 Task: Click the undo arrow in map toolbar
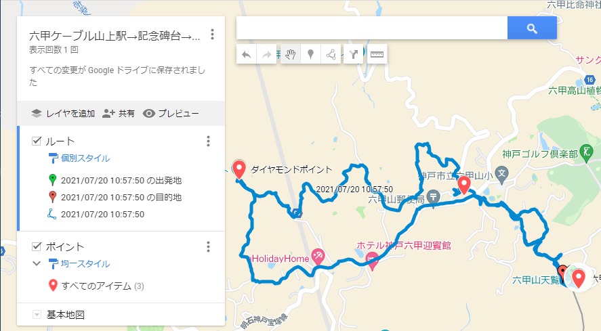click(247, 55)
